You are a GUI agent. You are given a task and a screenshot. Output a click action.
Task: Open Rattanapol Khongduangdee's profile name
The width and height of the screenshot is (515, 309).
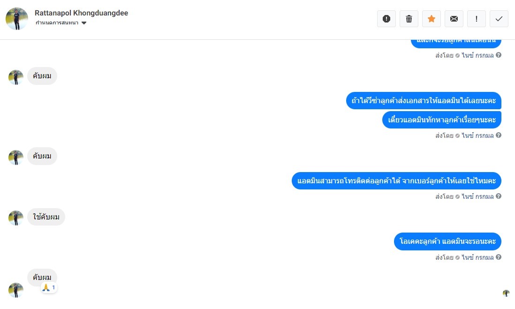click(x=82, y=13)
